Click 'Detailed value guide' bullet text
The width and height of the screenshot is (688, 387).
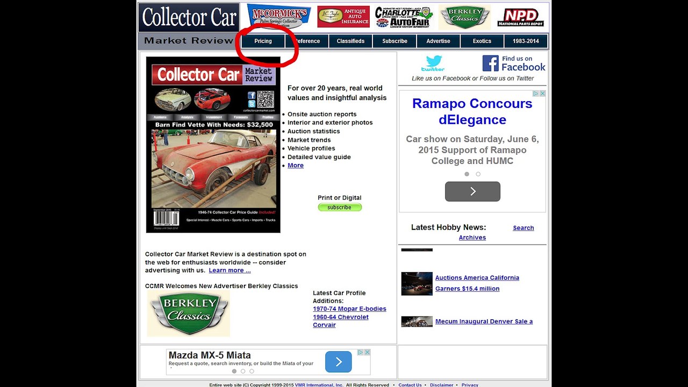tap(319, 157)
